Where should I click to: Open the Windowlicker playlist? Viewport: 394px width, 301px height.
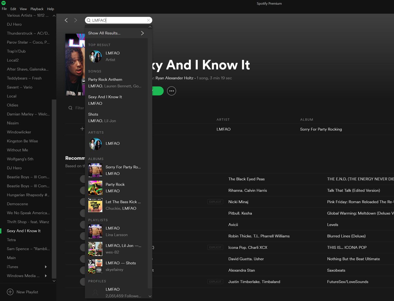(19, 132)
